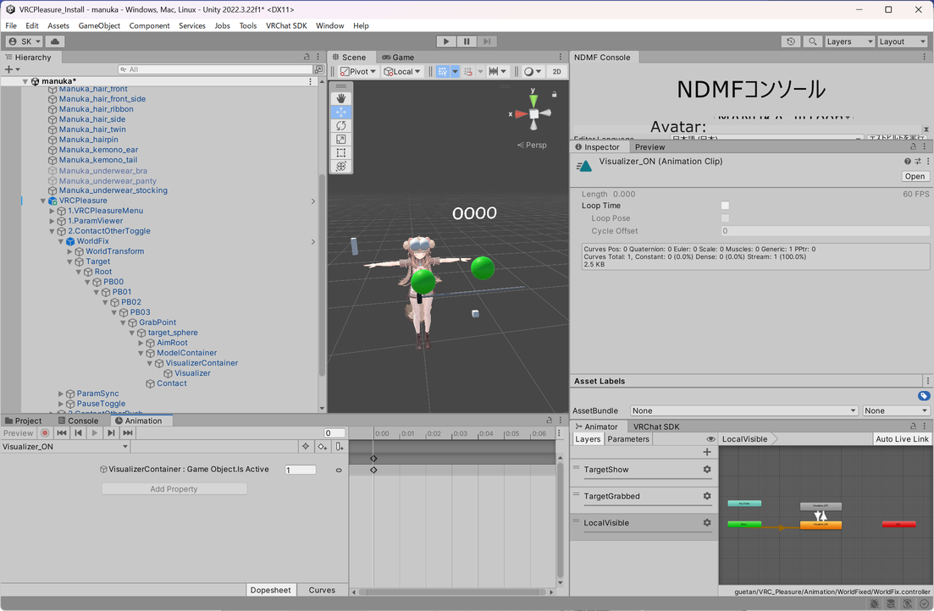Open the Local handle rotation dropdown
The width and height of the screenshot is (934, 611).
pos(402,71)
